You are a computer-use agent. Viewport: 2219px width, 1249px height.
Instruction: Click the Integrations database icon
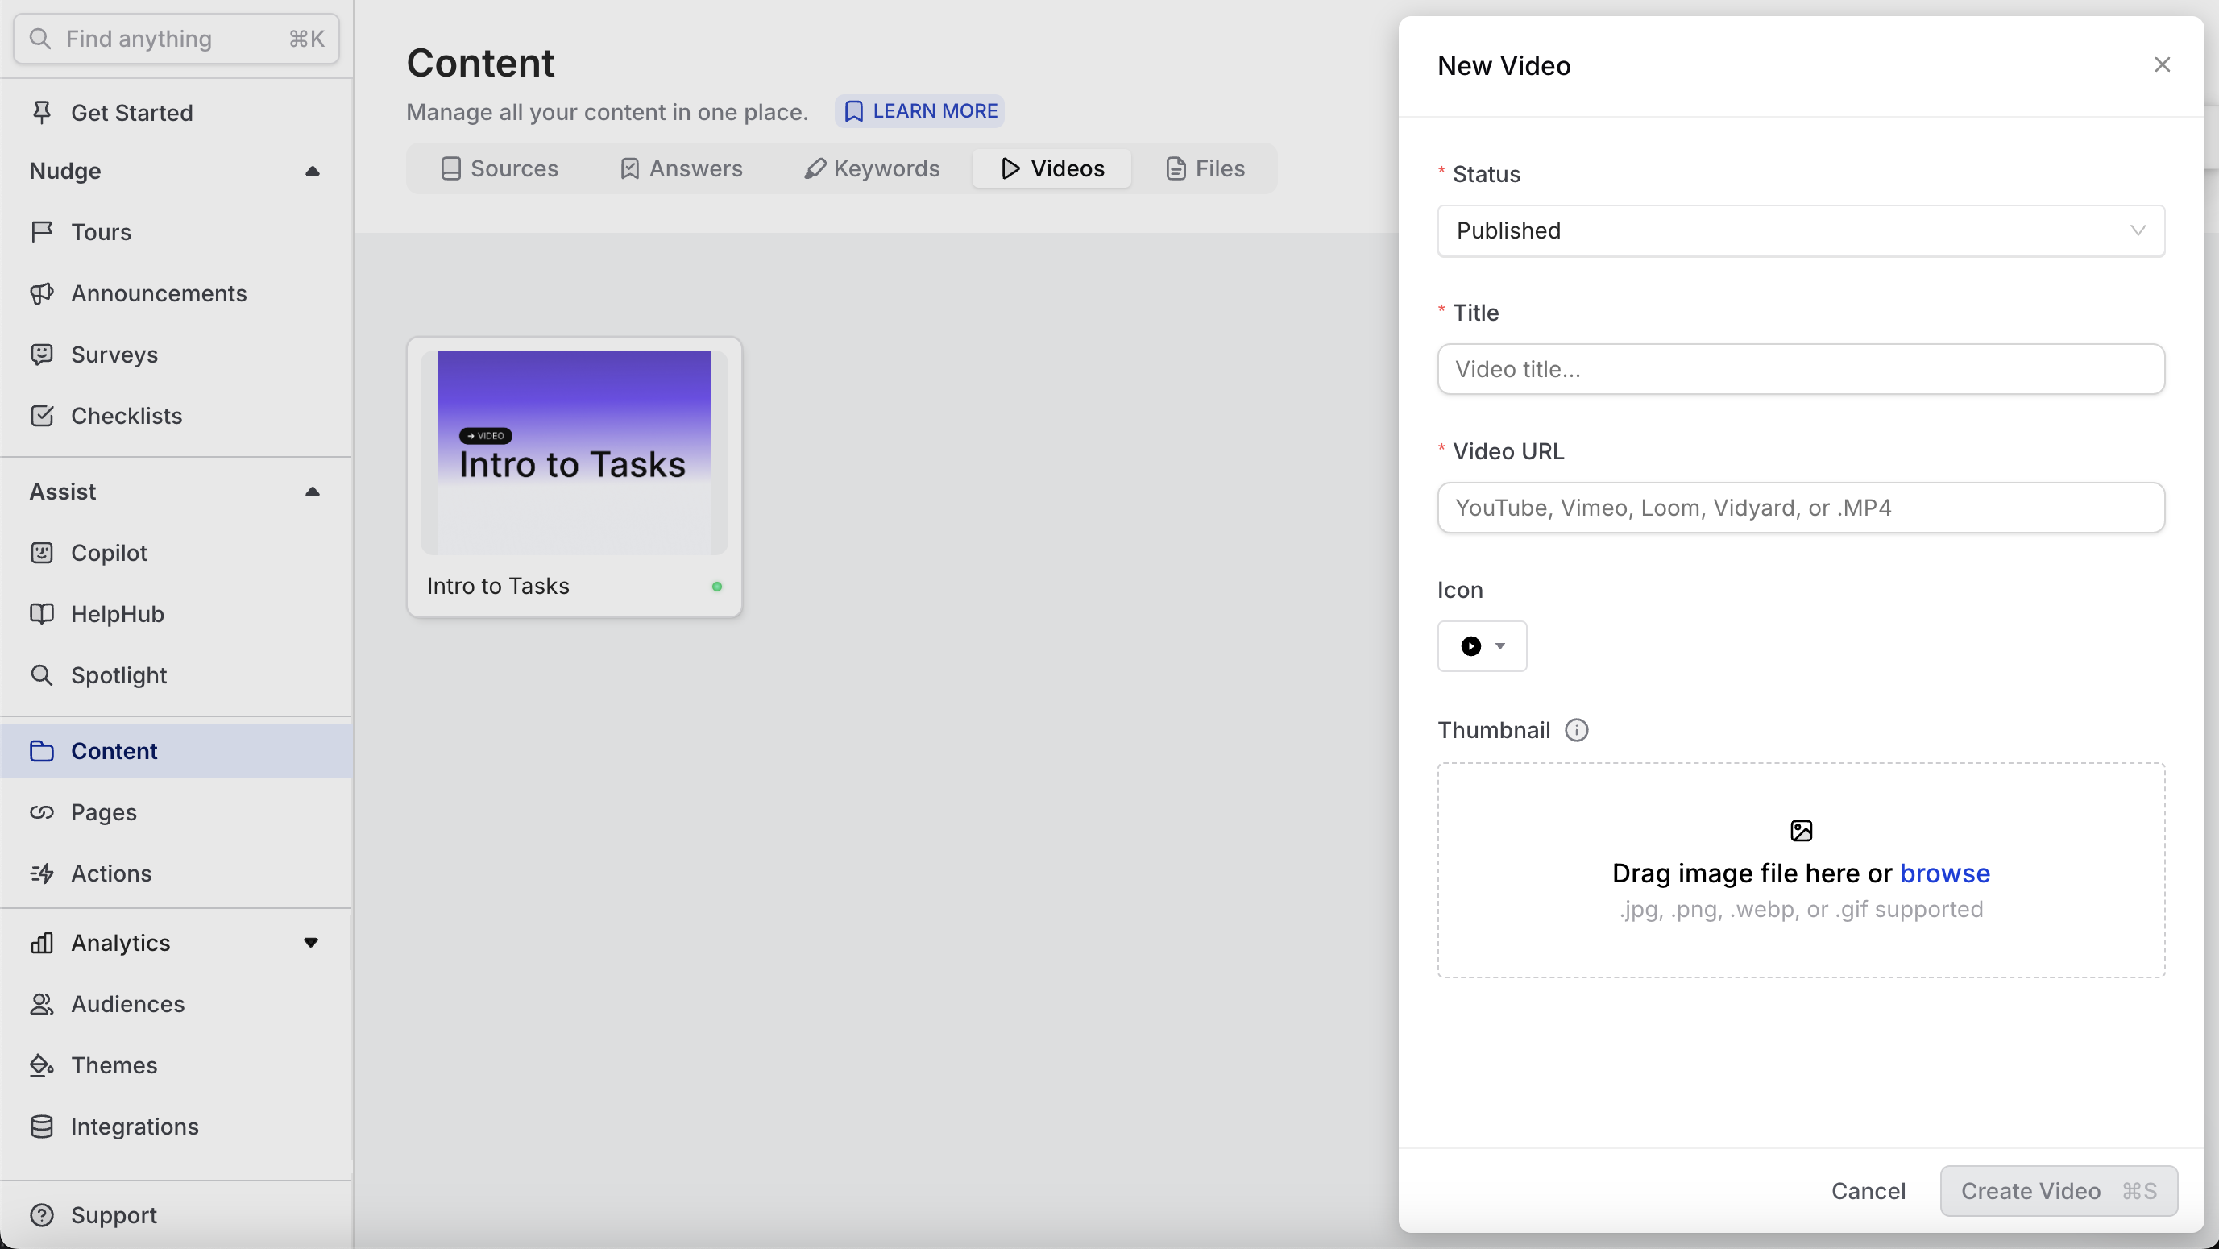pyautogui.click(x=41, y=1126)
